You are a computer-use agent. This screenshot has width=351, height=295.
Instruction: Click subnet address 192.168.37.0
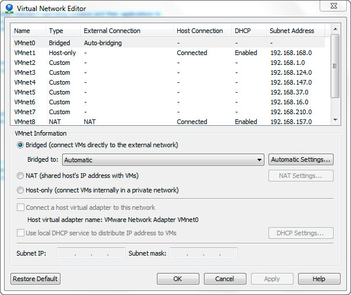click(289, 92)
